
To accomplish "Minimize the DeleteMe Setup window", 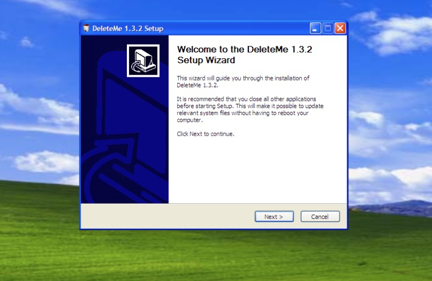I will click(x=315, y=28).
